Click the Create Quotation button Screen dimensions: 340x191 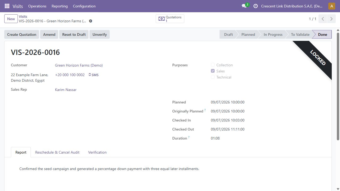[22, 34]
